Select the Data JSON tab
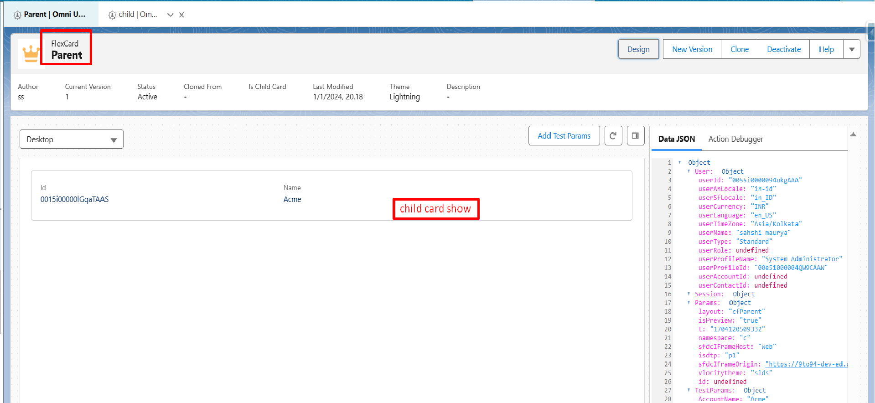875x403 pixels. tap(677, 139)
